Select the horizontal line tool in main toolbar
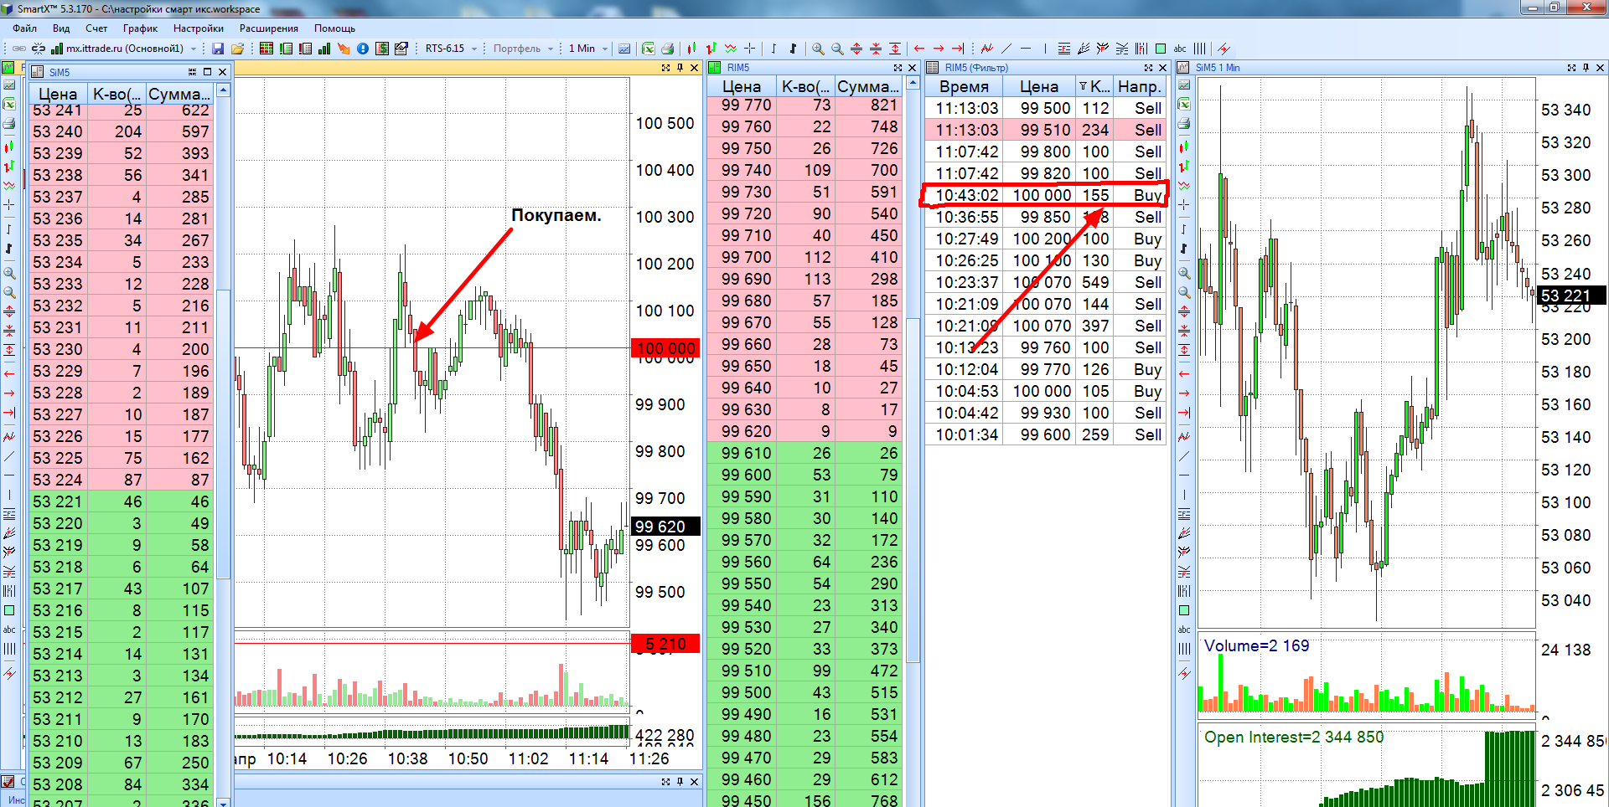This screenshot has height=807, width=1609. (1026, 49)
